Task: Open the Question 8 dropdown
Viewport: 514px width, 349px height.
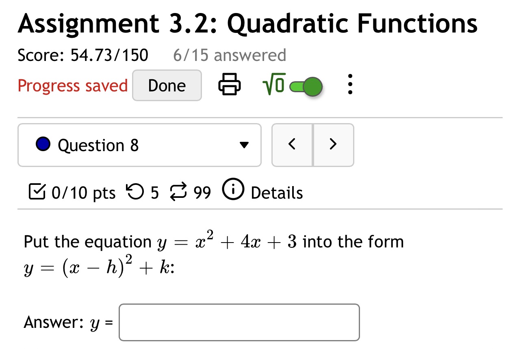Action: pyautogui.click(x=139, y=145)
